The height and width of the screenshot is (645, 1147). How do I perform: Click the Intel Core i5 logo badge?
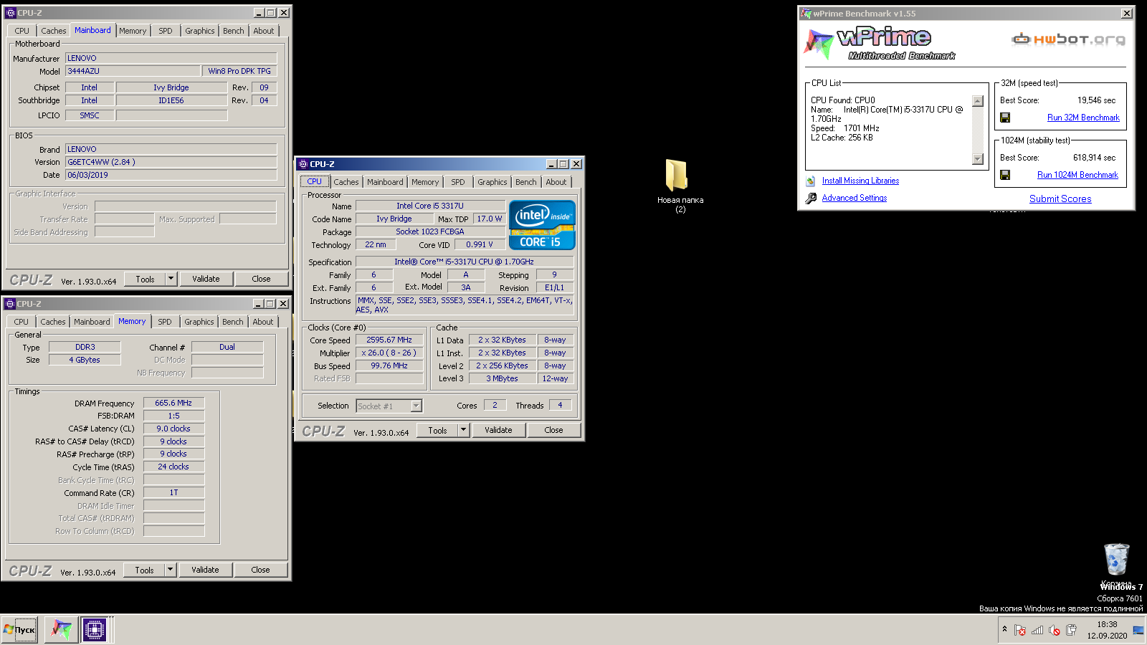point(542,225)
